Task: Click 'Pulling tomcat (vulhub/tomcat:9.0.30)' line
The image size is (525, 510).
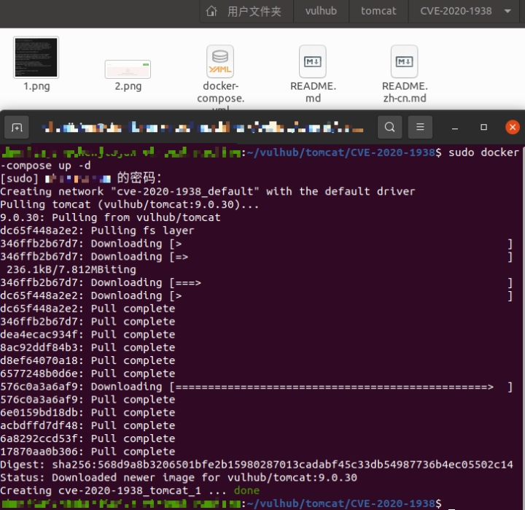Action: click(130, 204)
